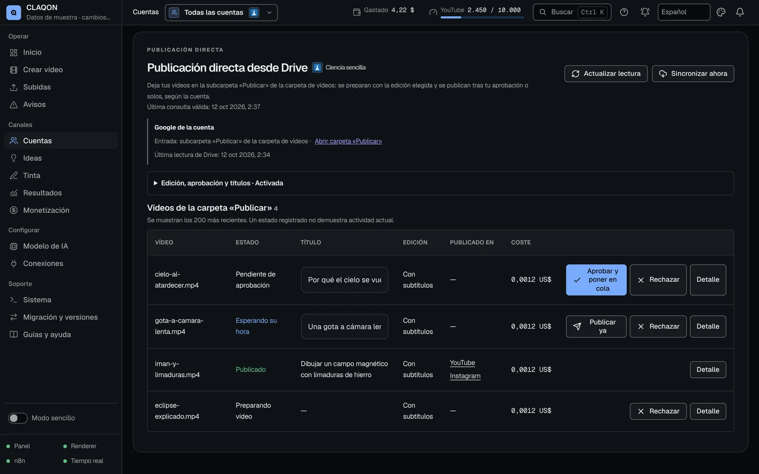Click Publicar ya for gota-a-camara-lenta.mp4
The width and height of the screenshot is (759, 474).
pos(596,327)
